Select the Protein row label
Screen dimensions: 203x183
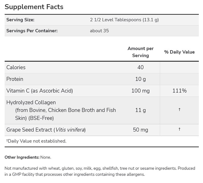(x=15, y=79)
